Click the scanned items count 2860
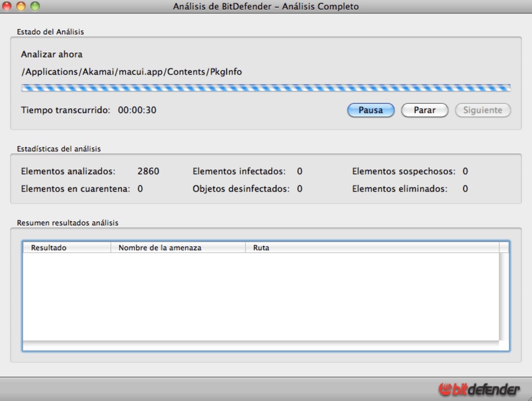The height and width of the screenshot is (401, 532). tap(148, 171)
